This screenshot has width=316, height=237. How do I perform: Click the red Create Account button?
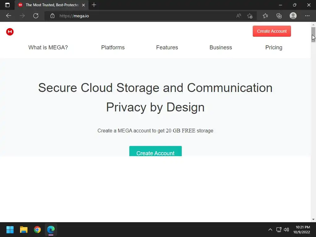pos(272,31)
